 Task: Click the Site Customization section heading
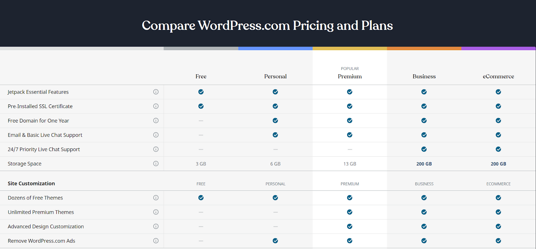coord(31,183)
